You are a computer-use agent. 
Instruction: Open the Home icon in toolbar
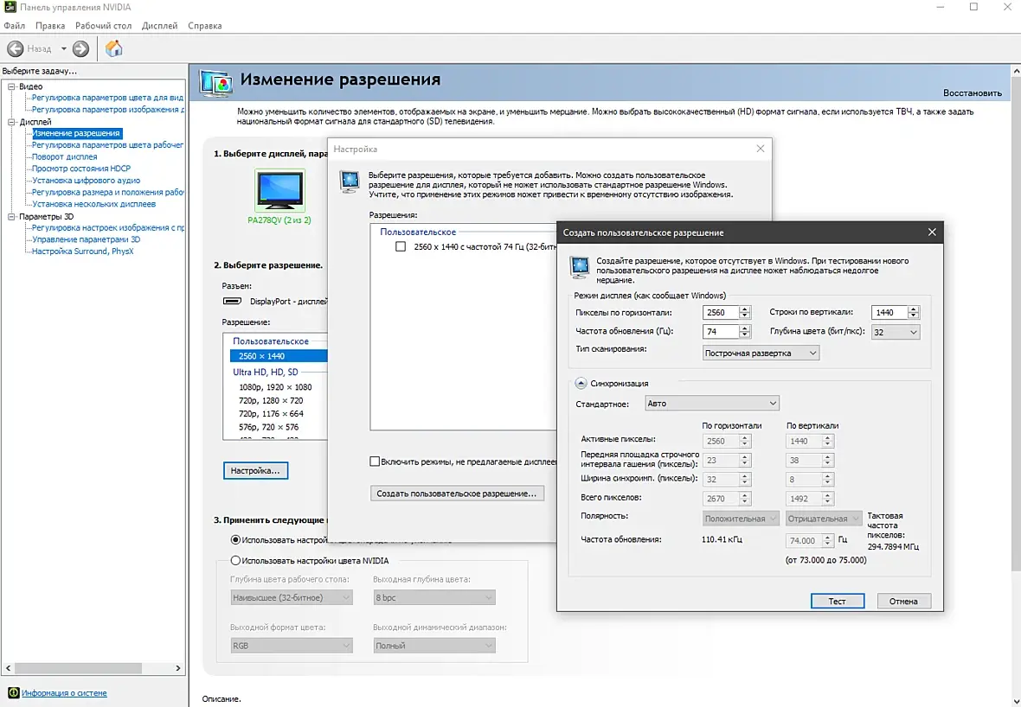[114, 48]
